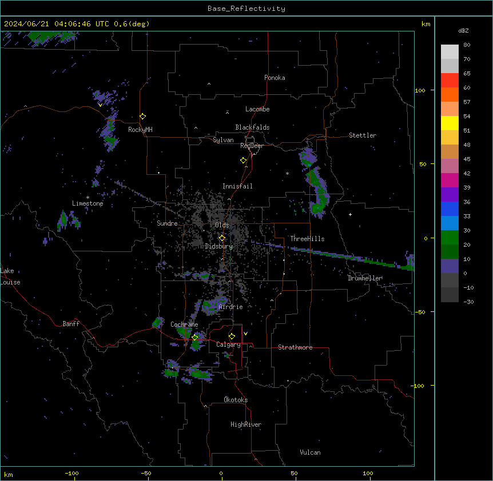This screenshot has width=493, height=481.
Task: Click the Innisfail town label
Action: (237, 186)
